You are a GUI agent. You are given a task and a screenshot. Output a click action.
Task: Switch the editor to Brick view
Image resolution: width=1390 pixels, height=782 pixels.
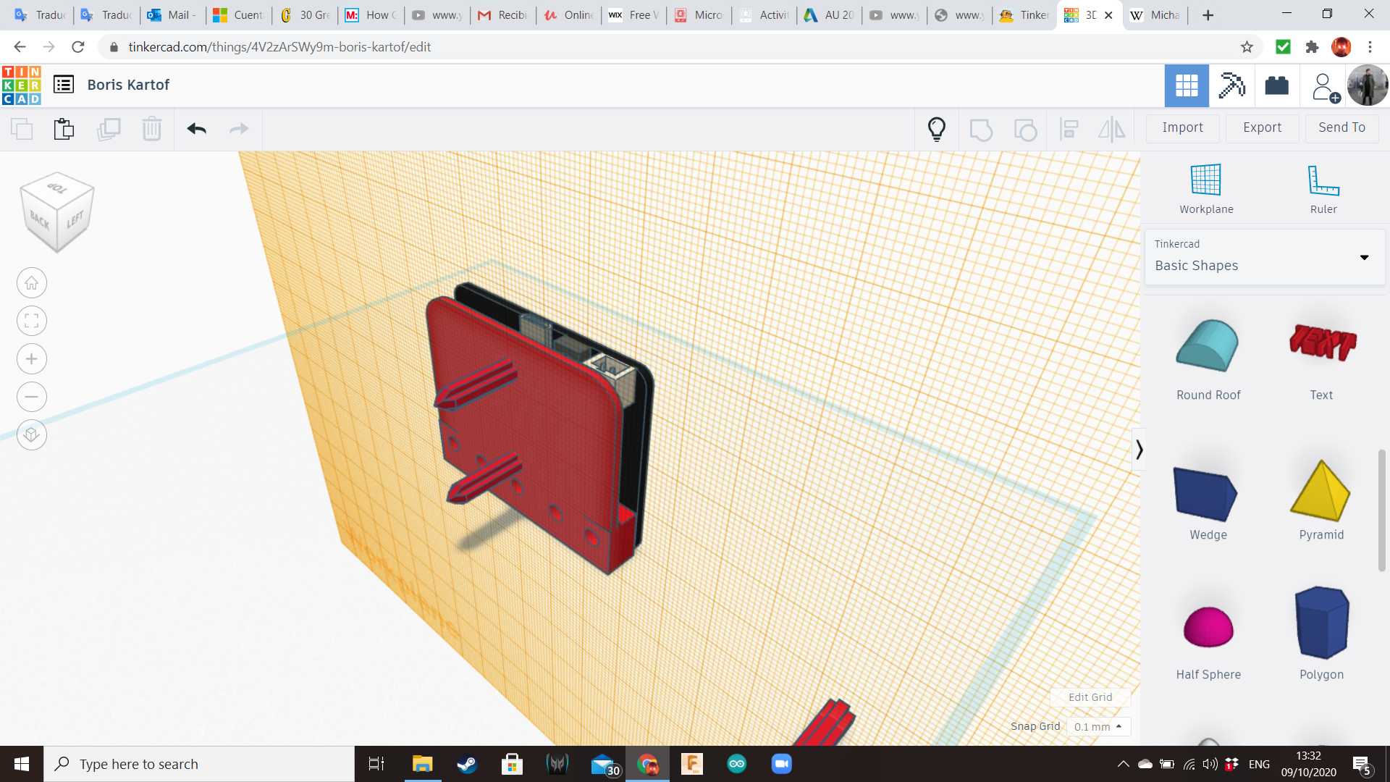tap(1276, 85)
